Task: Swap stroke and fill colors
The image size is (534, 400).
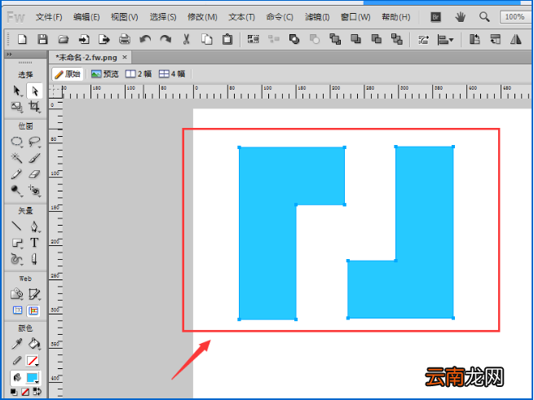Action: (38, 392)
